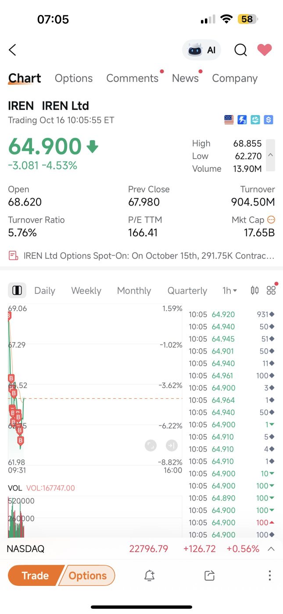Tap the search magnifier icon
The width and height of the screenshot is (283, 614).
tap(240, 50)
